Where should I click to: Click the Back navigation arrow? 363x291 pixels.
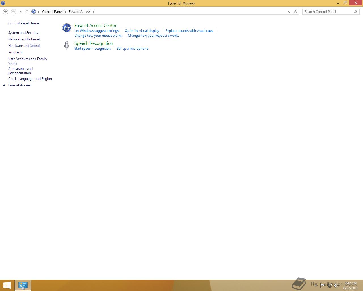[x=5, y=12]
